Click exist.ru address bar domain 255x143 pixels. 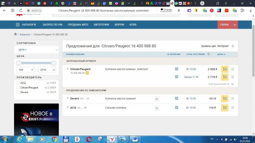coord(36,10)
